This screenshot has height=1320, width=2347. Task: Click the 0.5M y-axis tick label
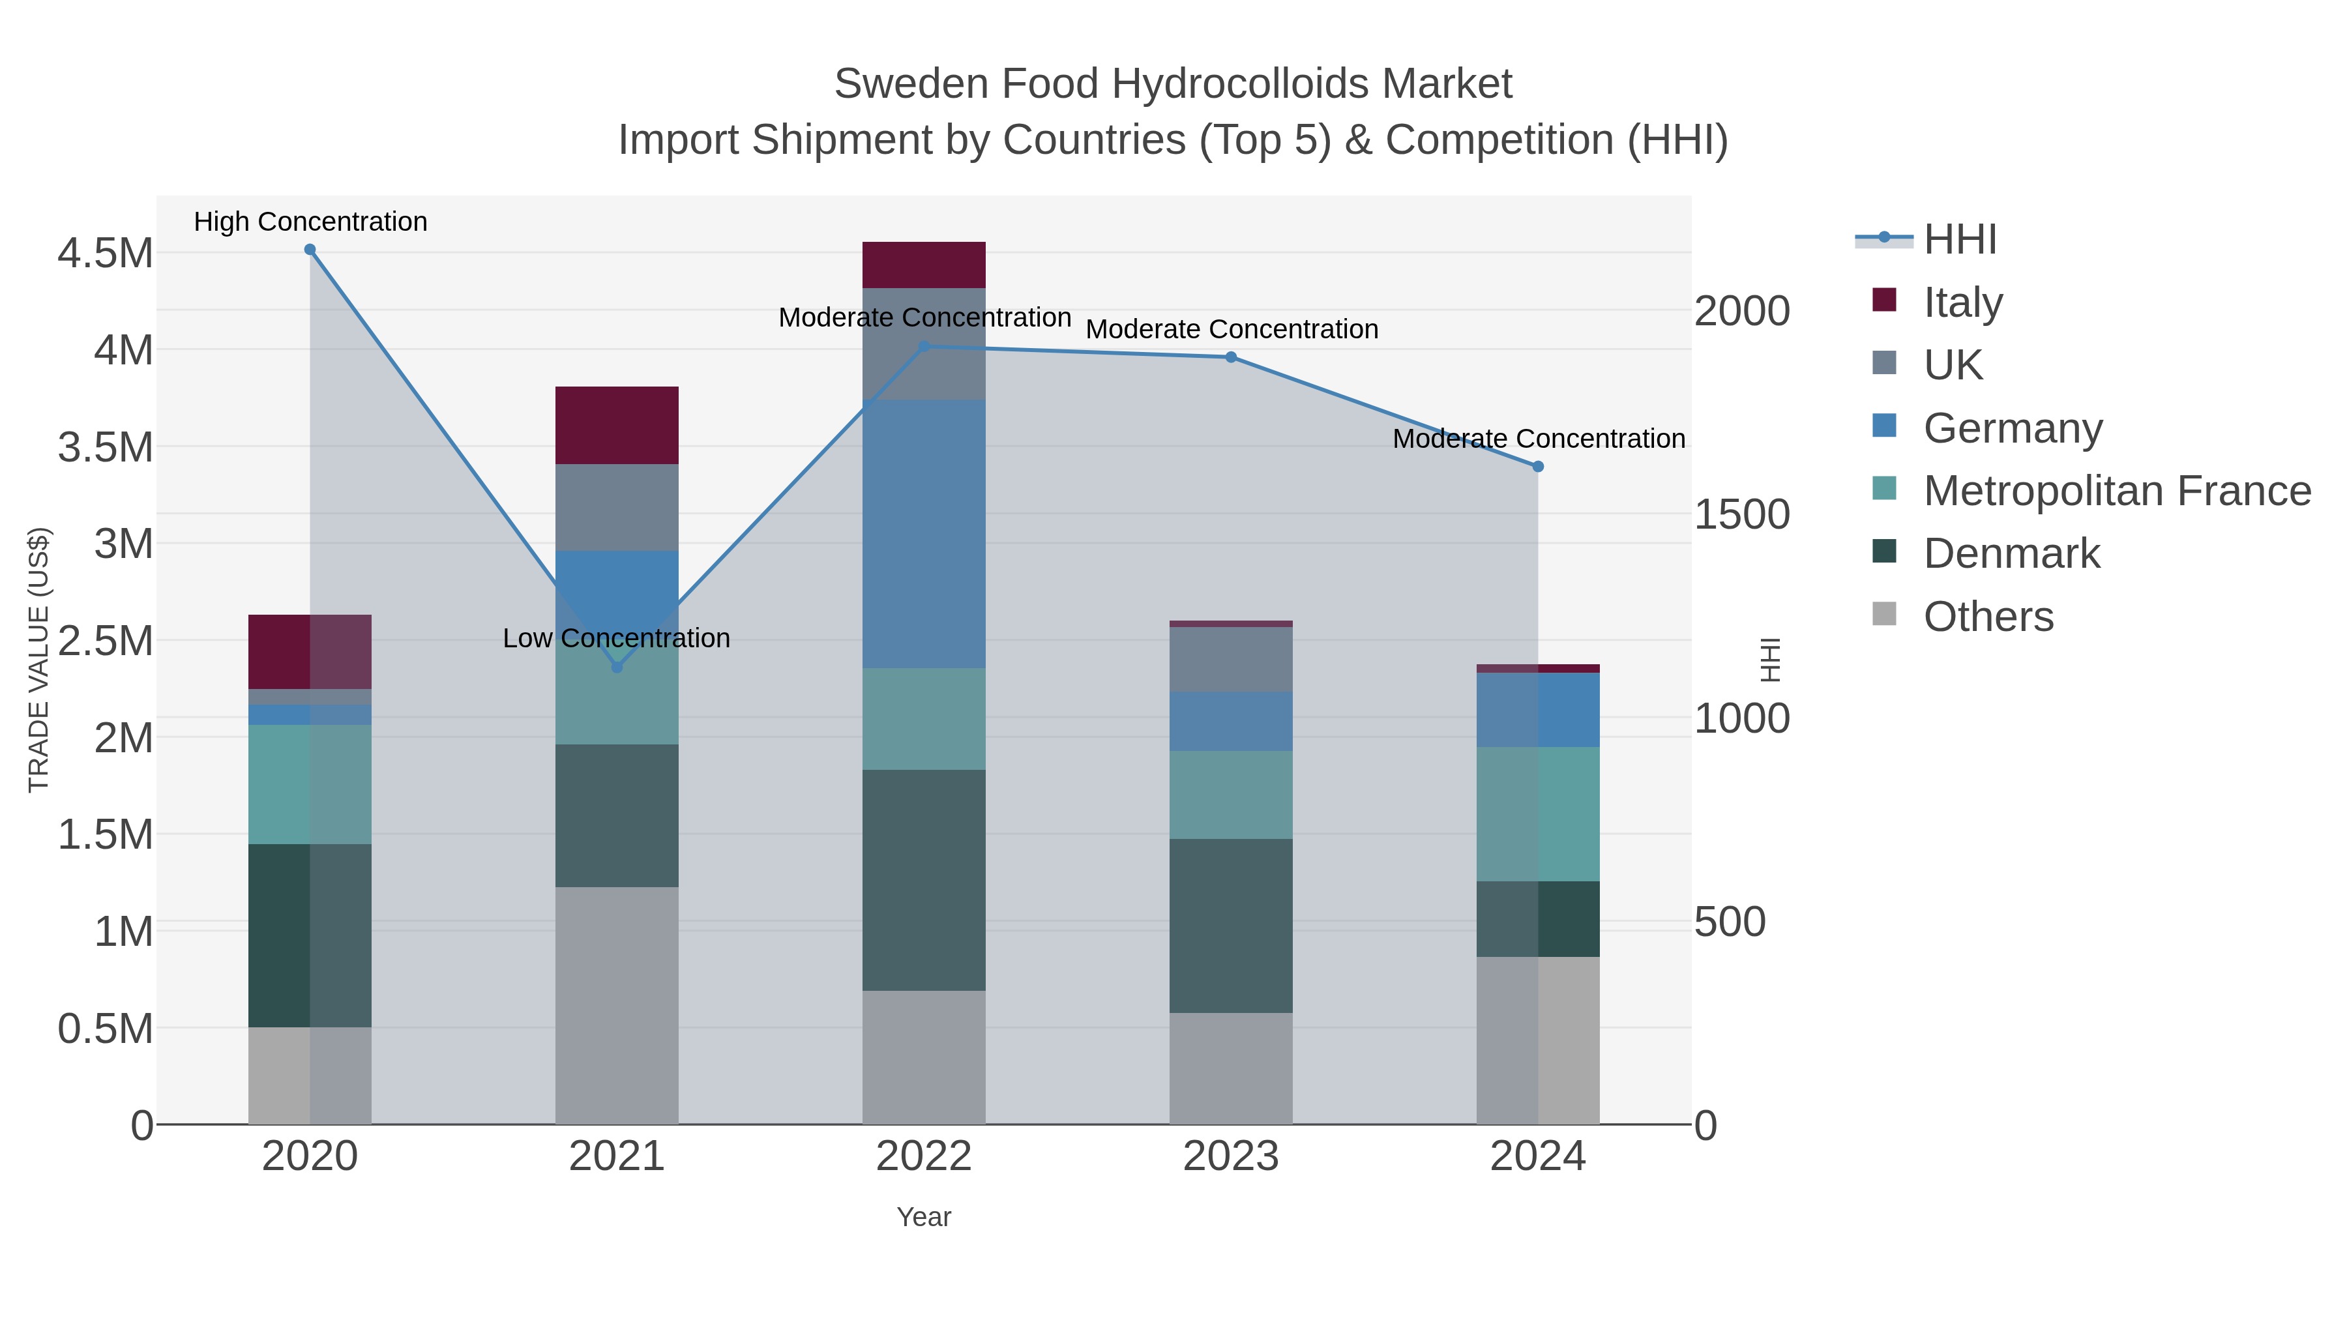[106, 1029]
